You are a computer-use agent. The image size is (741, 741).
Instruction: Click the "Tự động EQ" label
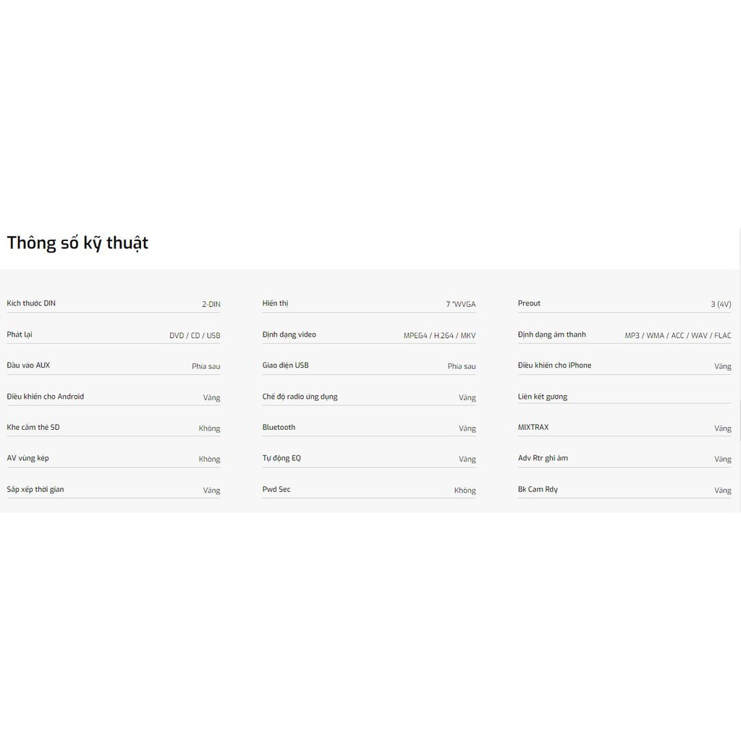[x=281, y=458]
